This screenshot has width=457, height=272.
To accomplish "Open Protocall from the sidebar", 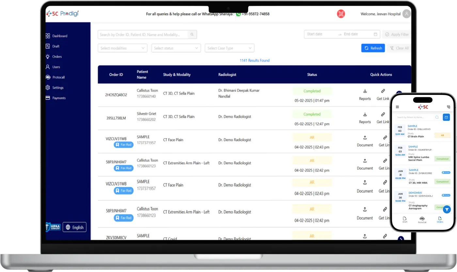I will [x=48, y=77].
